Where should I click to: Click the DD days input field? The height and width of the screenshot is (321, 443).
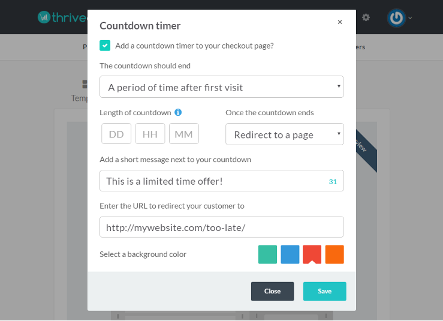click(x=116, y=133)
